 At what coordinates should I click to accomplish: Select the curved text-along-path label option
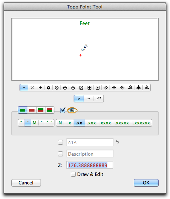tap(99, 99)
